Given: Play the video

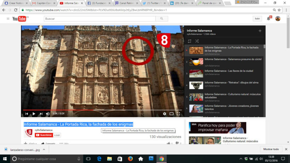Looking at the screenshot, I should pyautogui.click(x=34, y=113).
